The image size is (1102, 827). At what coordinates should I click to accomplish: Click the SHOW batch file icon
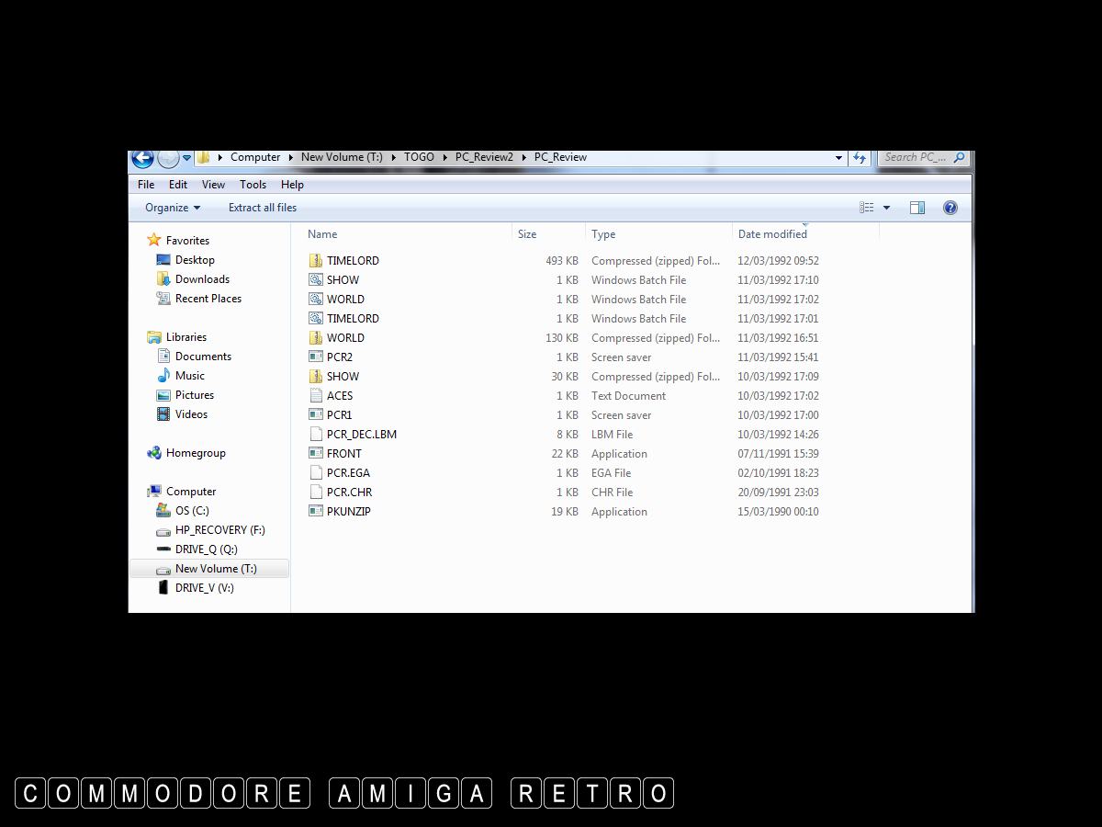pos(316,280)
